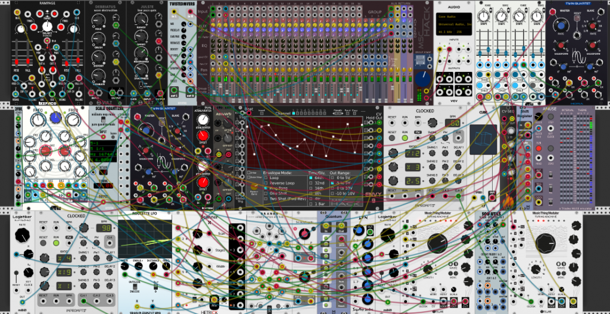Click the Envy 9 envelope graph display

tap(304, 142)
